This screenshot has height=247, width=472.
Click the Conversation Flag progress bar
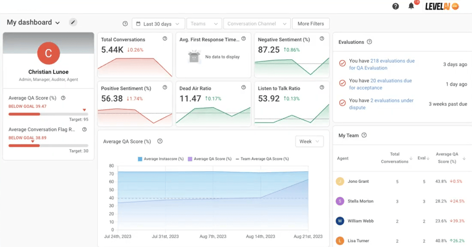click(48, 146)
